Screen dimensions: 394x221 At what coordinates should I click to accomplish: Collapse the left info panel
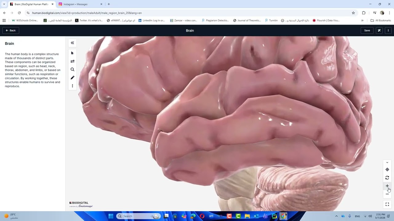point(72,43)
